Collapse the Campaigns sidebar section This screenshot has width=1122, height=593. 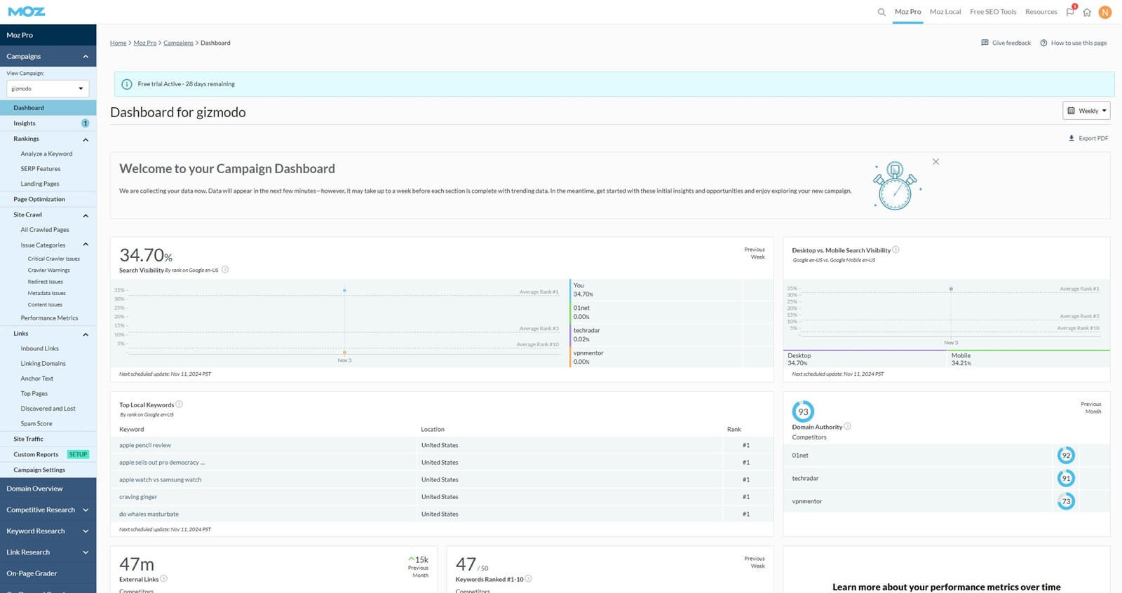[x=86, y=57]
